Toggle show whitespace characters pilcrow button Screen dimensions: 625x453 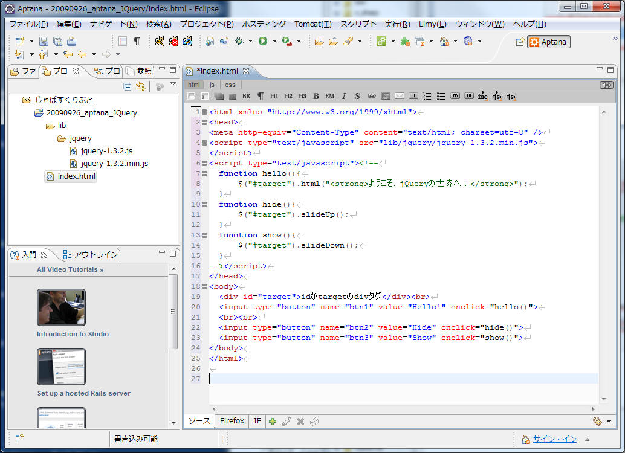(x=137, y=42)
